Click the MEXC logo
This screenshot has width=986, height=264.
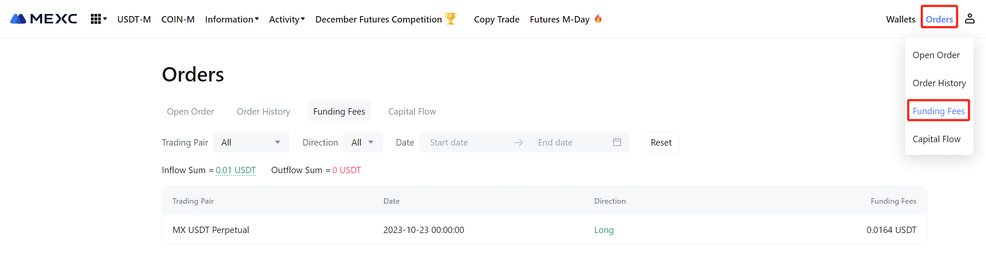[44, 19]
